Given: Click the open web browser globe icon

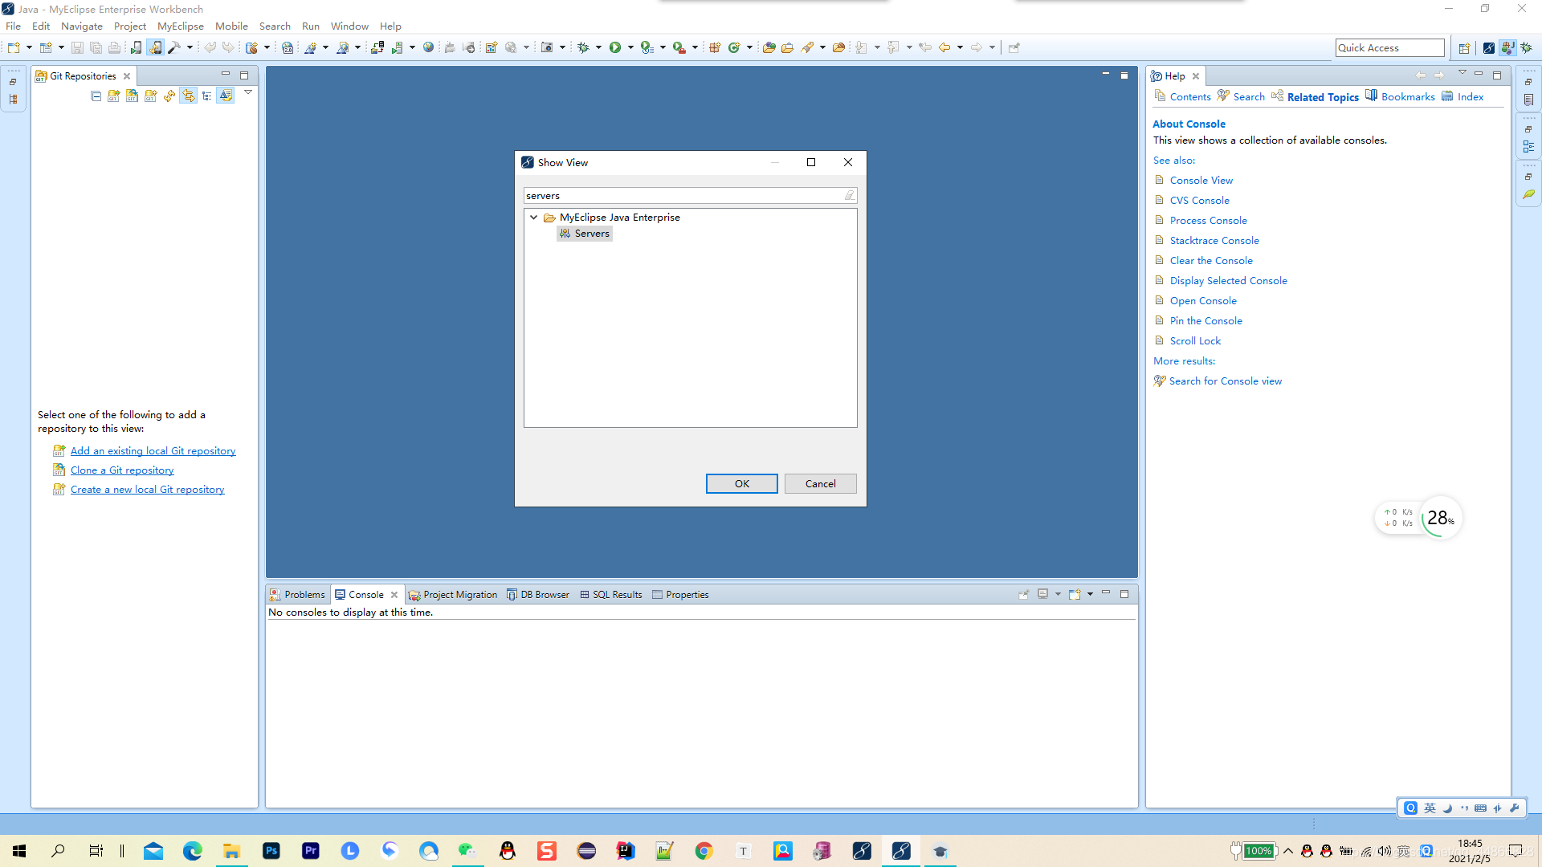Looking at the screenshot, I should (428, 47).
